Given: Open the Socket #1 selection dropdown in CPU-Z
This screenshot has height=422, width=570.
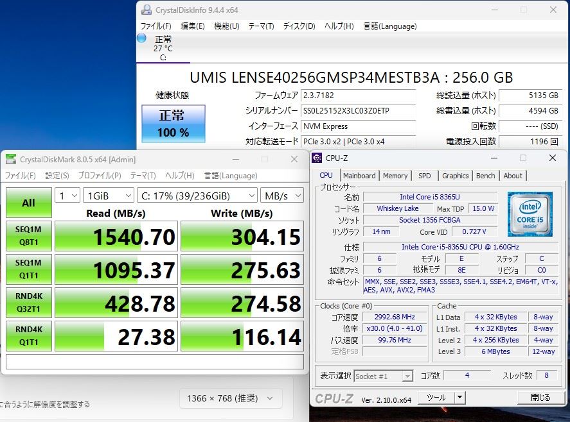Looking at the screenshot, I should tap(383, 376).
